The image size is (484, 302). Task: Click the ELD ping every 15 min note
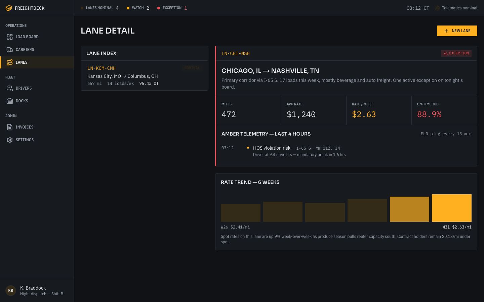coord(446,134)
